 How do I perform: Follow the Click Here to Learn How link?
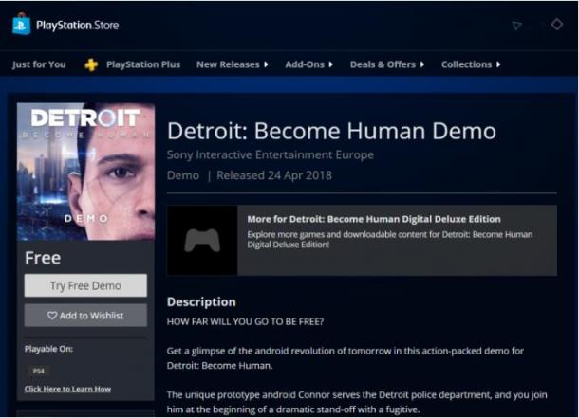coord(67,389)
